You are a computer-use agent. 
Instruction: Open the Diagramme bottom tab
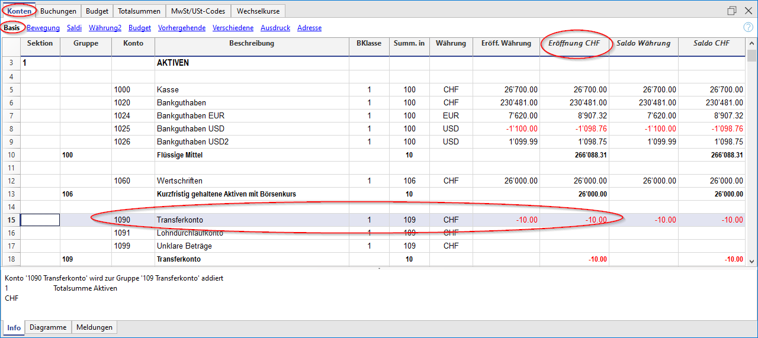(x=48, y=327)
